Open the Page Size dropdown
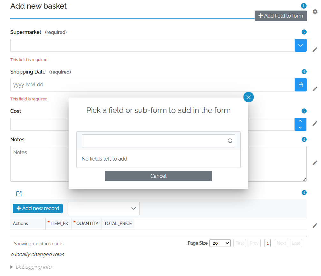This screenshot has width=321, height=276. coord(220,243)
